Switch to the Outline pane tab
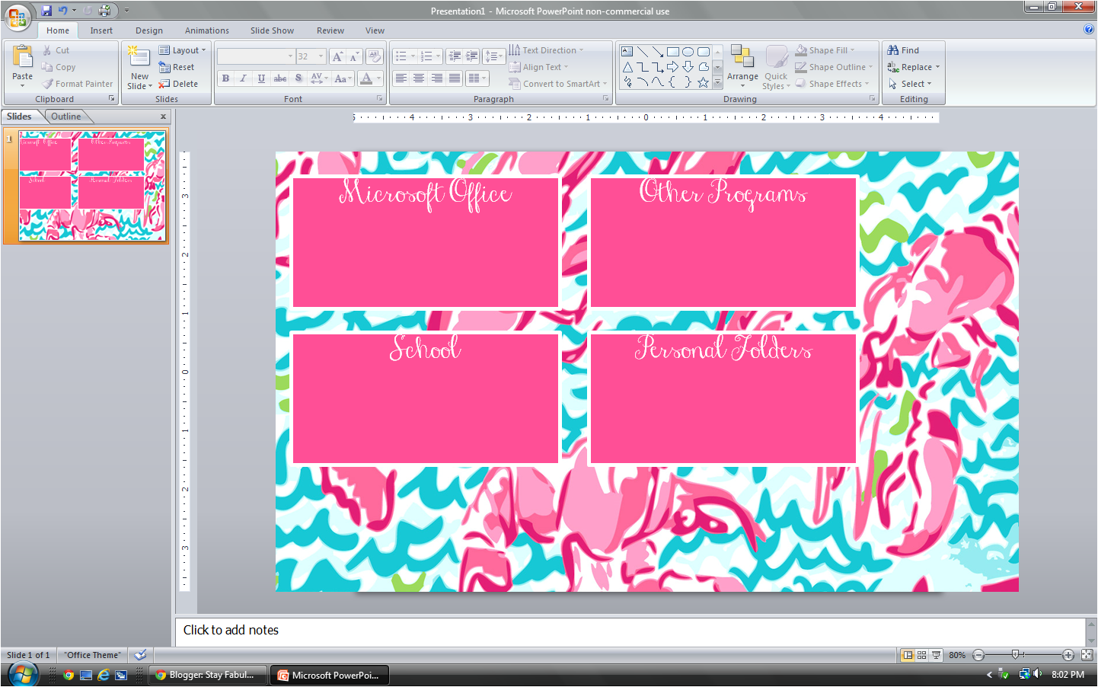The height and width of the screenshot is (687, 1098). (66, 117)
